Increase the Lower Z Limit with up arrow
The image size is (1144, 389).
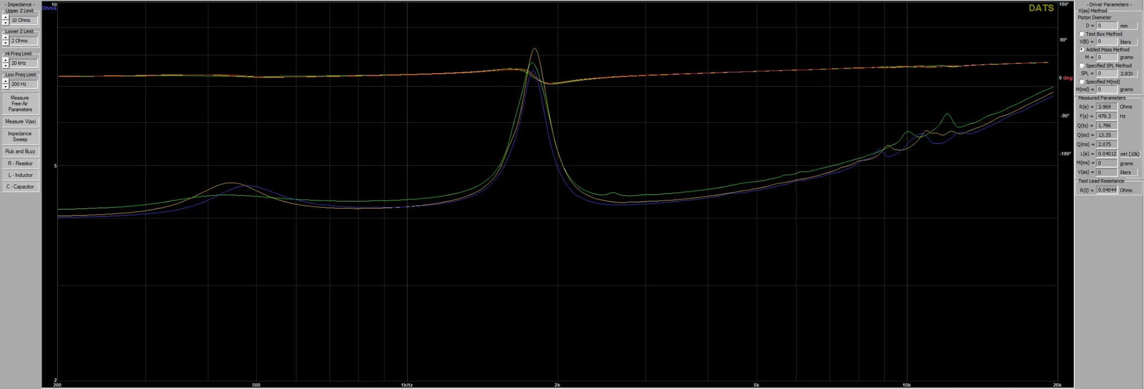pos(6,38)
